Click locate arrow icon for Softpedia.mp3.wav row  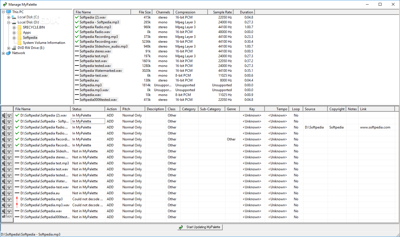tap(10, 205)
